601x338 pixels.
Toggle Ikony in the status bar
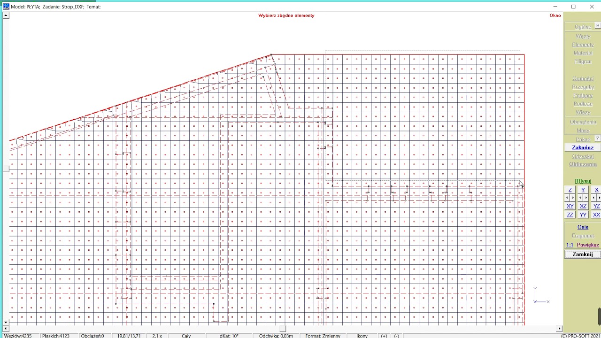pyautogui.click(x=362, y=336)
